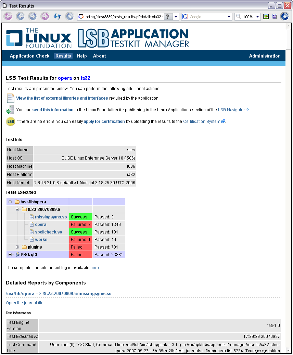Click the file icon next to spellcheck.so
The image size is (293, 355).
coord(32,232)
